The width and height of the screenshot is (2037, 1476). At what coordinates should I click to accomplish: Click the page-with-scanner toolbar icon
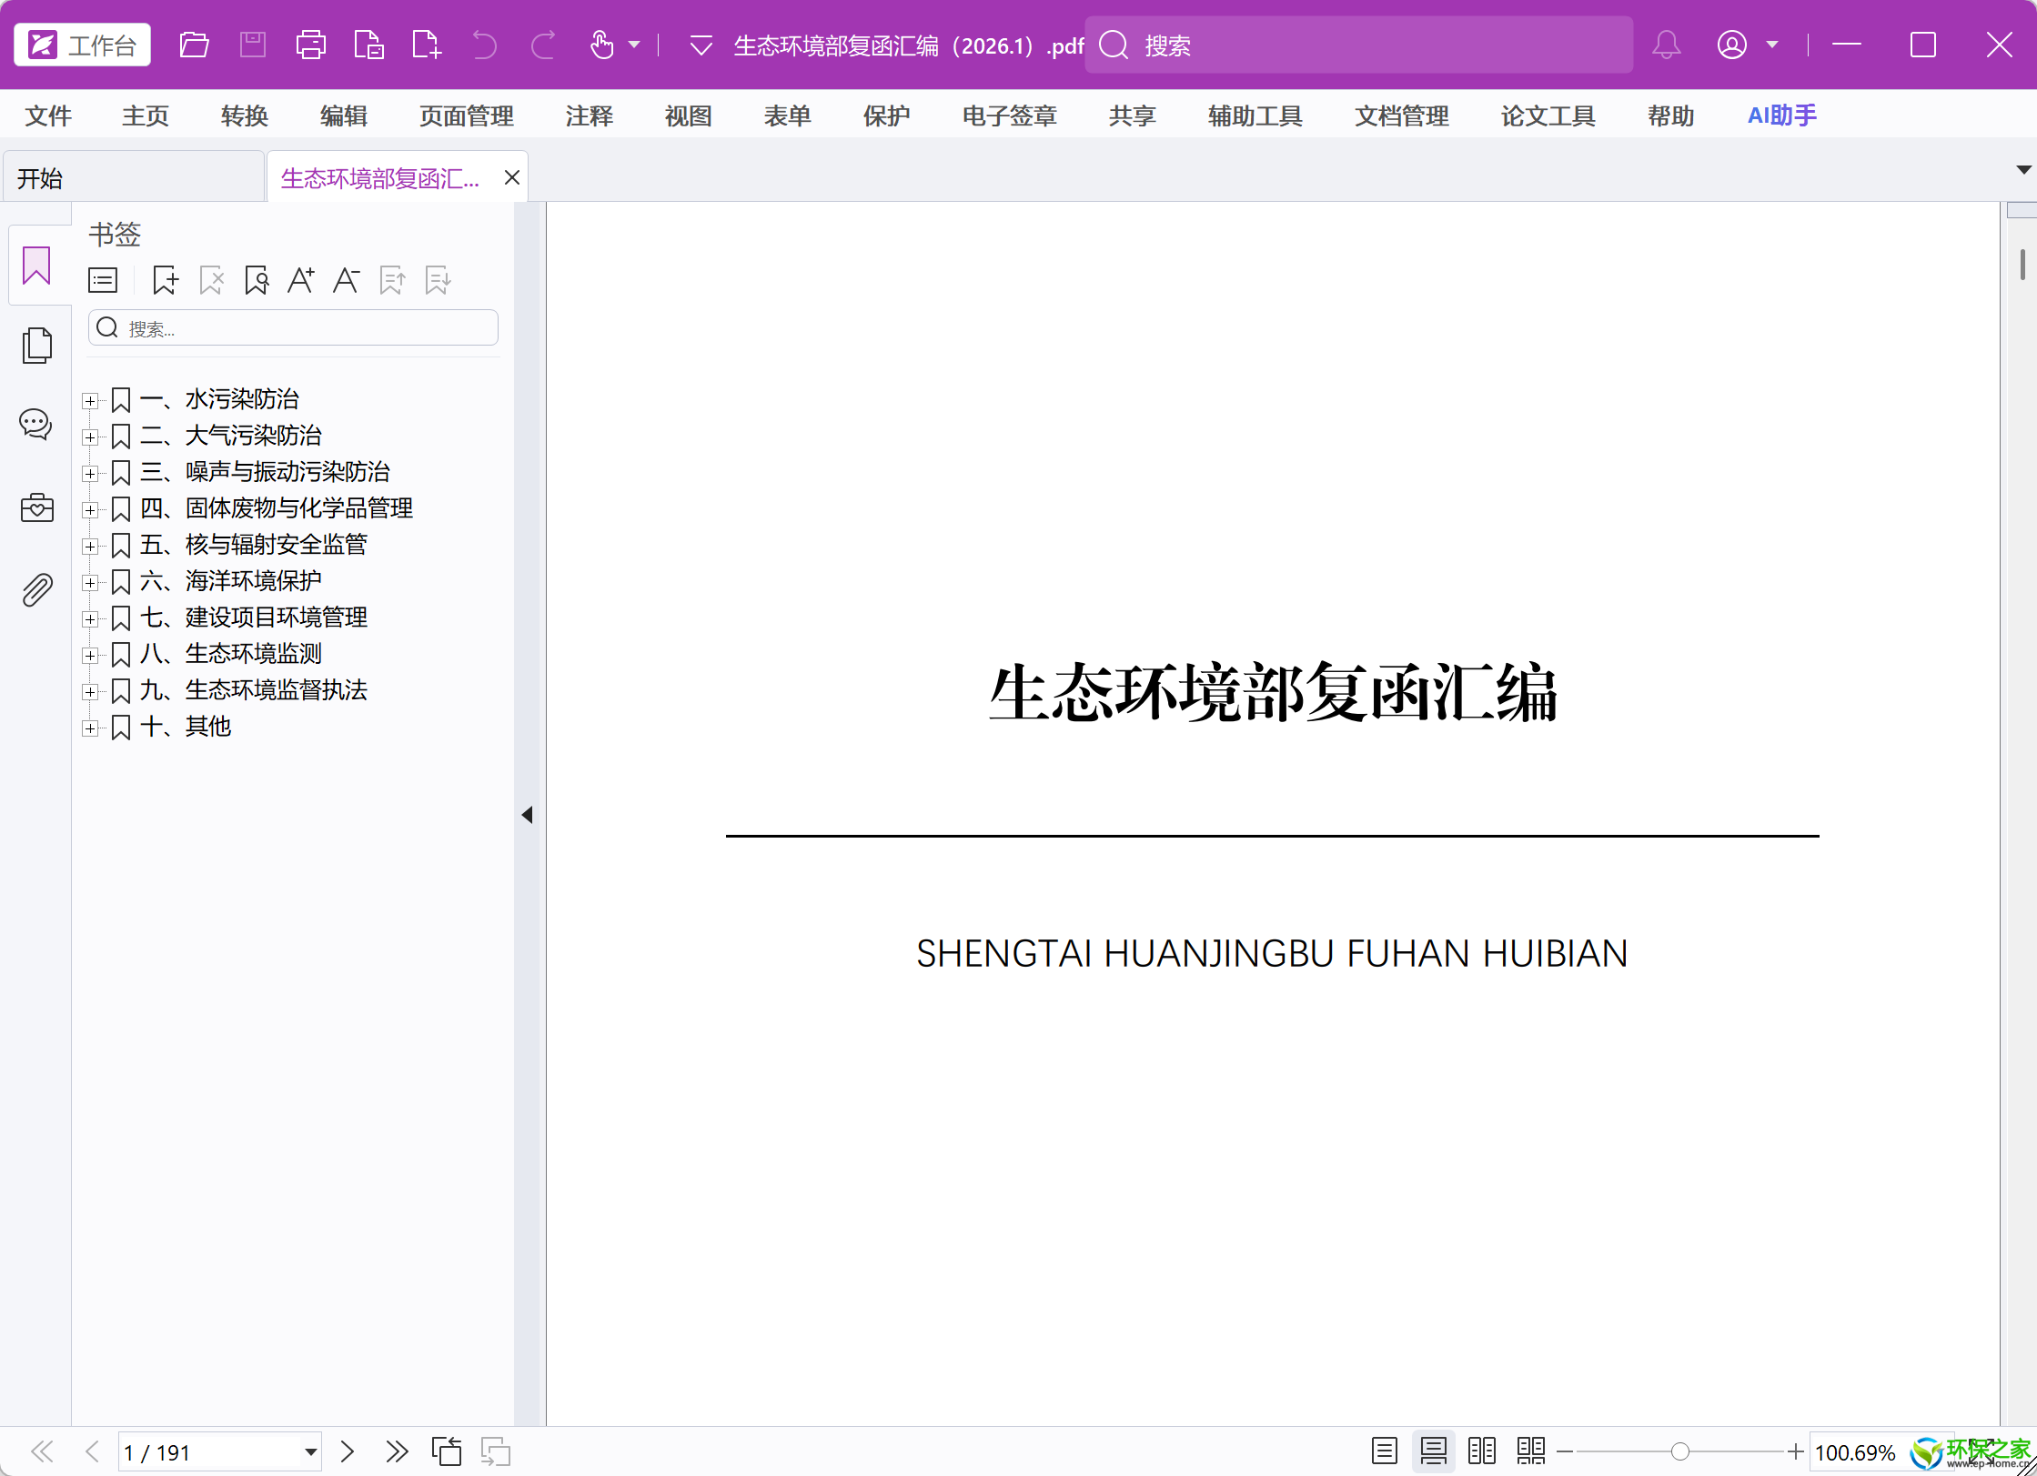point(368,45)
